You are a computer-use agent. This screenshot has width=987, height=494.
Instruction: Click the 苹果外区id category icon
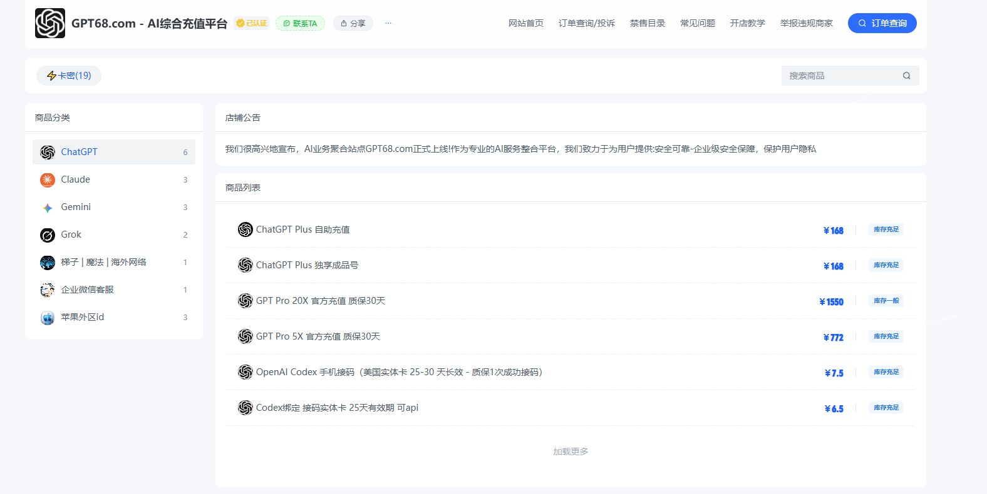[x=48, y=317]
